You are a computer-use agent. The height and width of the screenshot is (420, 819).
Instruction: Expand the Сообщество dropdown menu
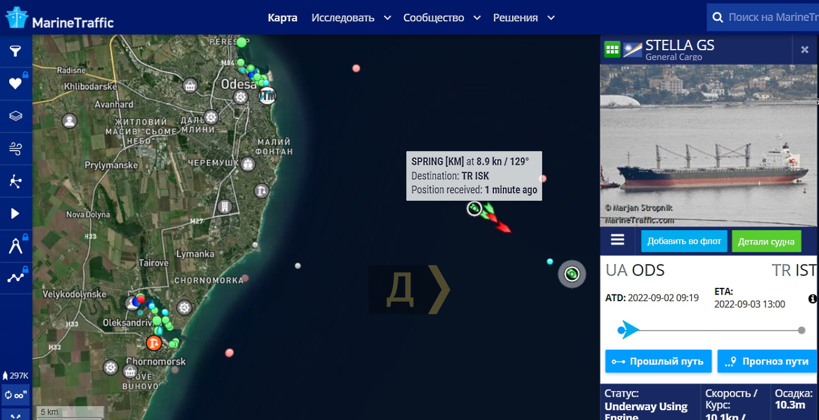click(442, 18)
